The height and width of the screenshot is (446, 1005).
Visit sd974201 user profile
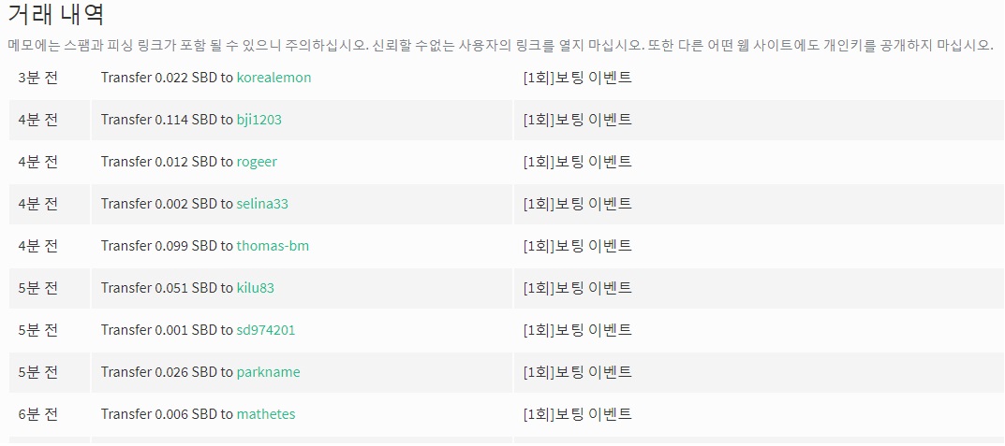(265, 330)
